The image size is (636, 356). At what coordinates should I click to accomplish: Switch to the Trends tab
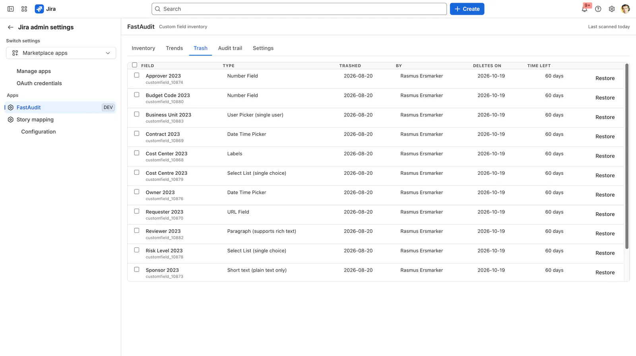pos(175,48)
